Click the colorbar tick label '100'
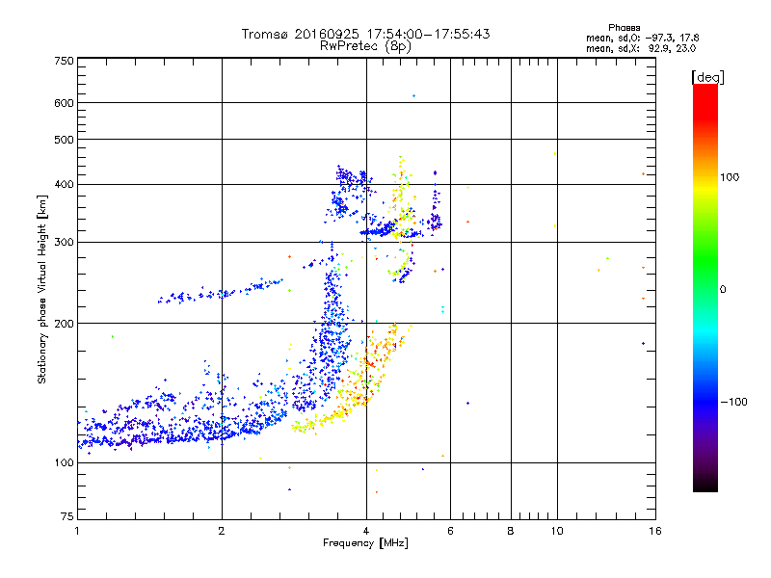This screenshot has height=578, width=771. (730, 177)
